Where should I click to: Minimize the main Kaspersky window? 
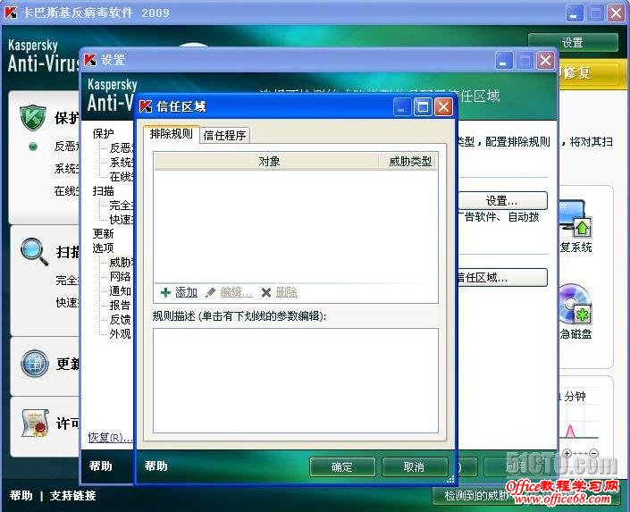pos(575,13)
